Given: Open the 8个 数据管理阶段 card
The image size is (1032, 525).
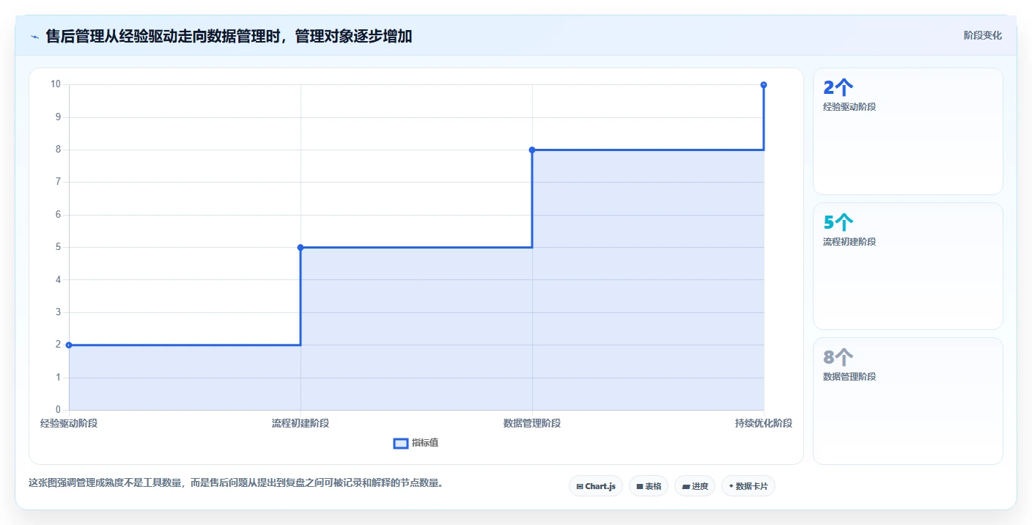Looking at the screenshot, I should pos(908,401).
